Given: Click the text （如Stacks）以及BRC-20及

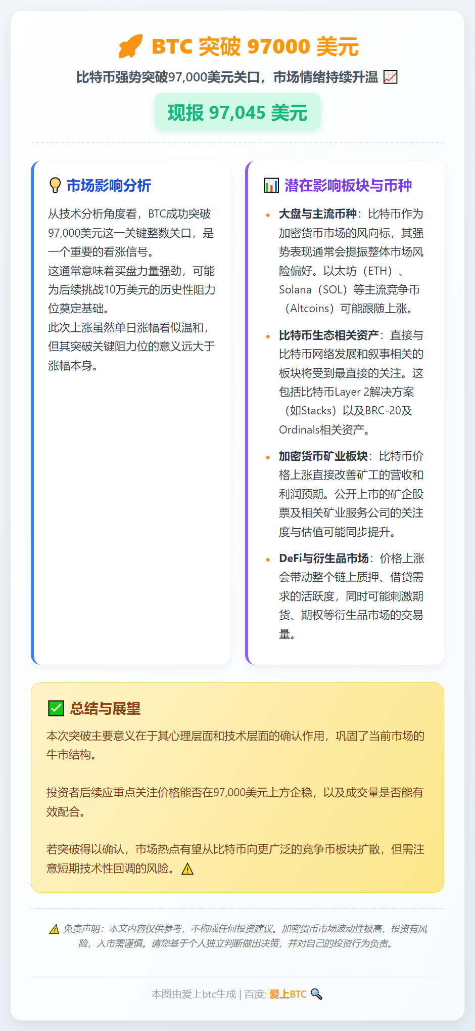Looking at the screenshot, I should click(346, 411).
